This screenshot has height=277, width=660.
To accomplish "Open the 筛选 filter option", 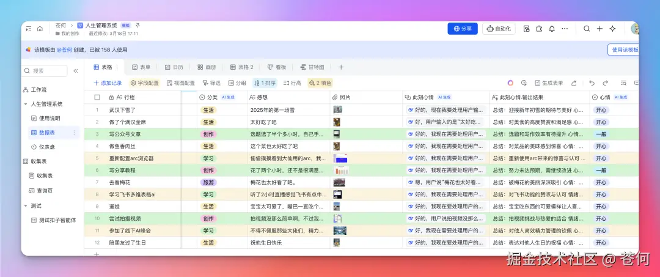I will pyautogui.click(x=211, y=83).
